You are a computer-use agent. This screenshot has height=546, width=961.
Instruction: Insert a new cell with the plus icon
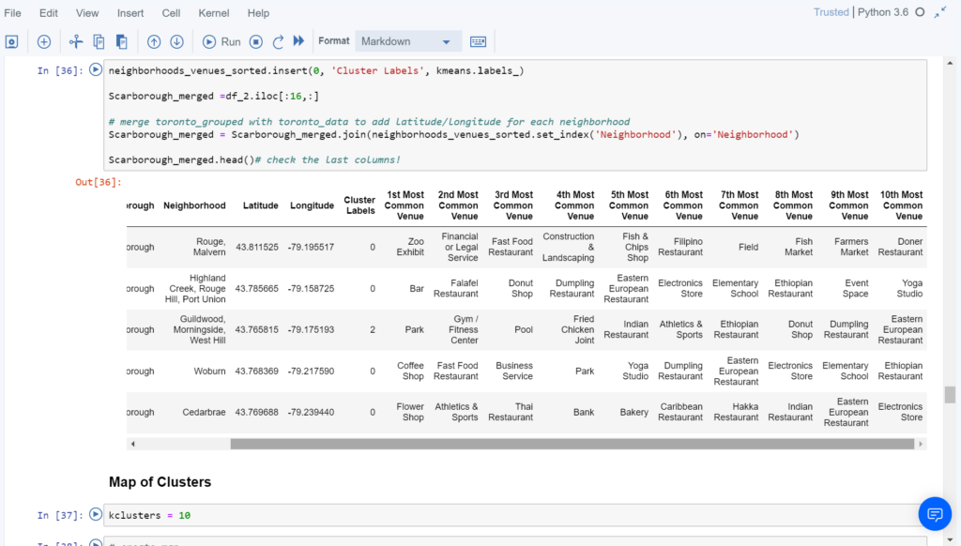[43, 41]
